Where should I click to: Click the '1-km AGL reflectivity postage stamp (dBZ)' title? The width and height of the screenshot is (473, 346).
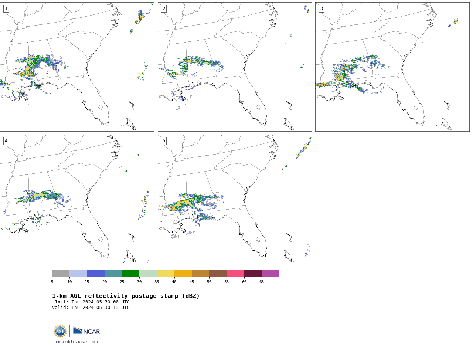pos(126,296)
